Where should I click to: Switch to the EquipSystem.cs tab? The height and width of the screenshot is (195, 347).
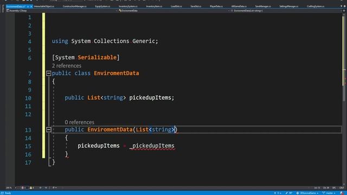click(102, 6)
